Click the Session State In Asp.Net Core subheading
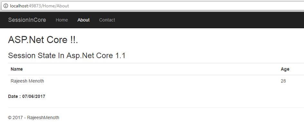Screen dimensions: 304x122 67,56
